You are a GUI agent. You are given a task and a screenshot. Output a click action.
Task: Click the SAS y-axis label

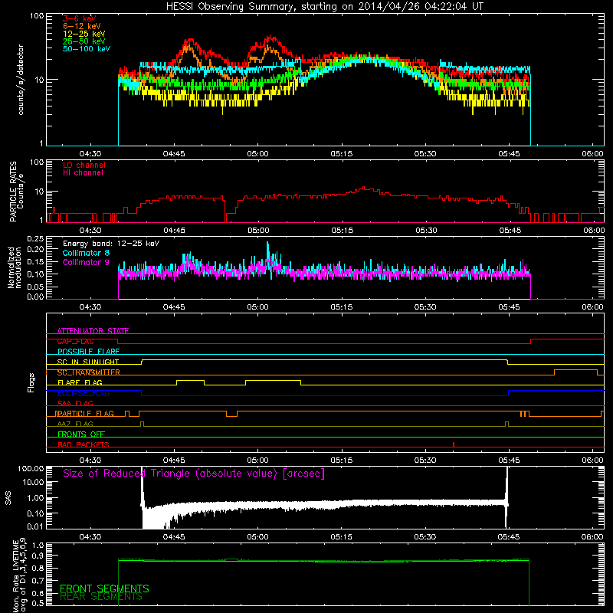click(8, 498)
